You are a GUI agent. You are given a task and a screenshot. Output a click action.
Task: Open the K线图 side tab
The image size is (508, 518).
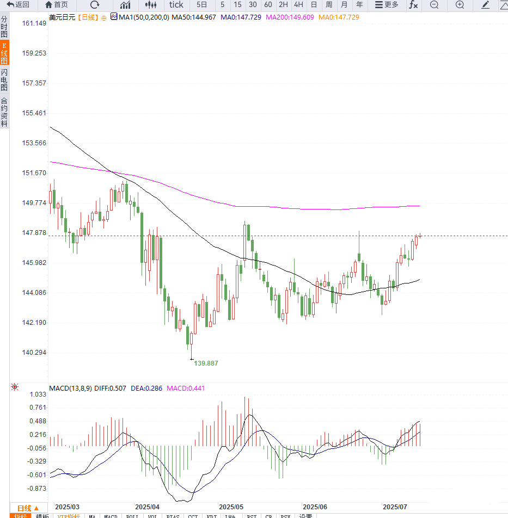click(4, 53)
